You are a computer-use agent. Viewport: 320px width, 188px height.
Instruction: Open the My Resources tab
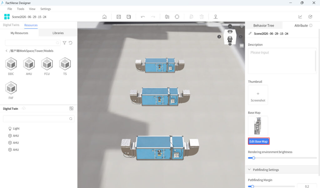coord(19,33)
